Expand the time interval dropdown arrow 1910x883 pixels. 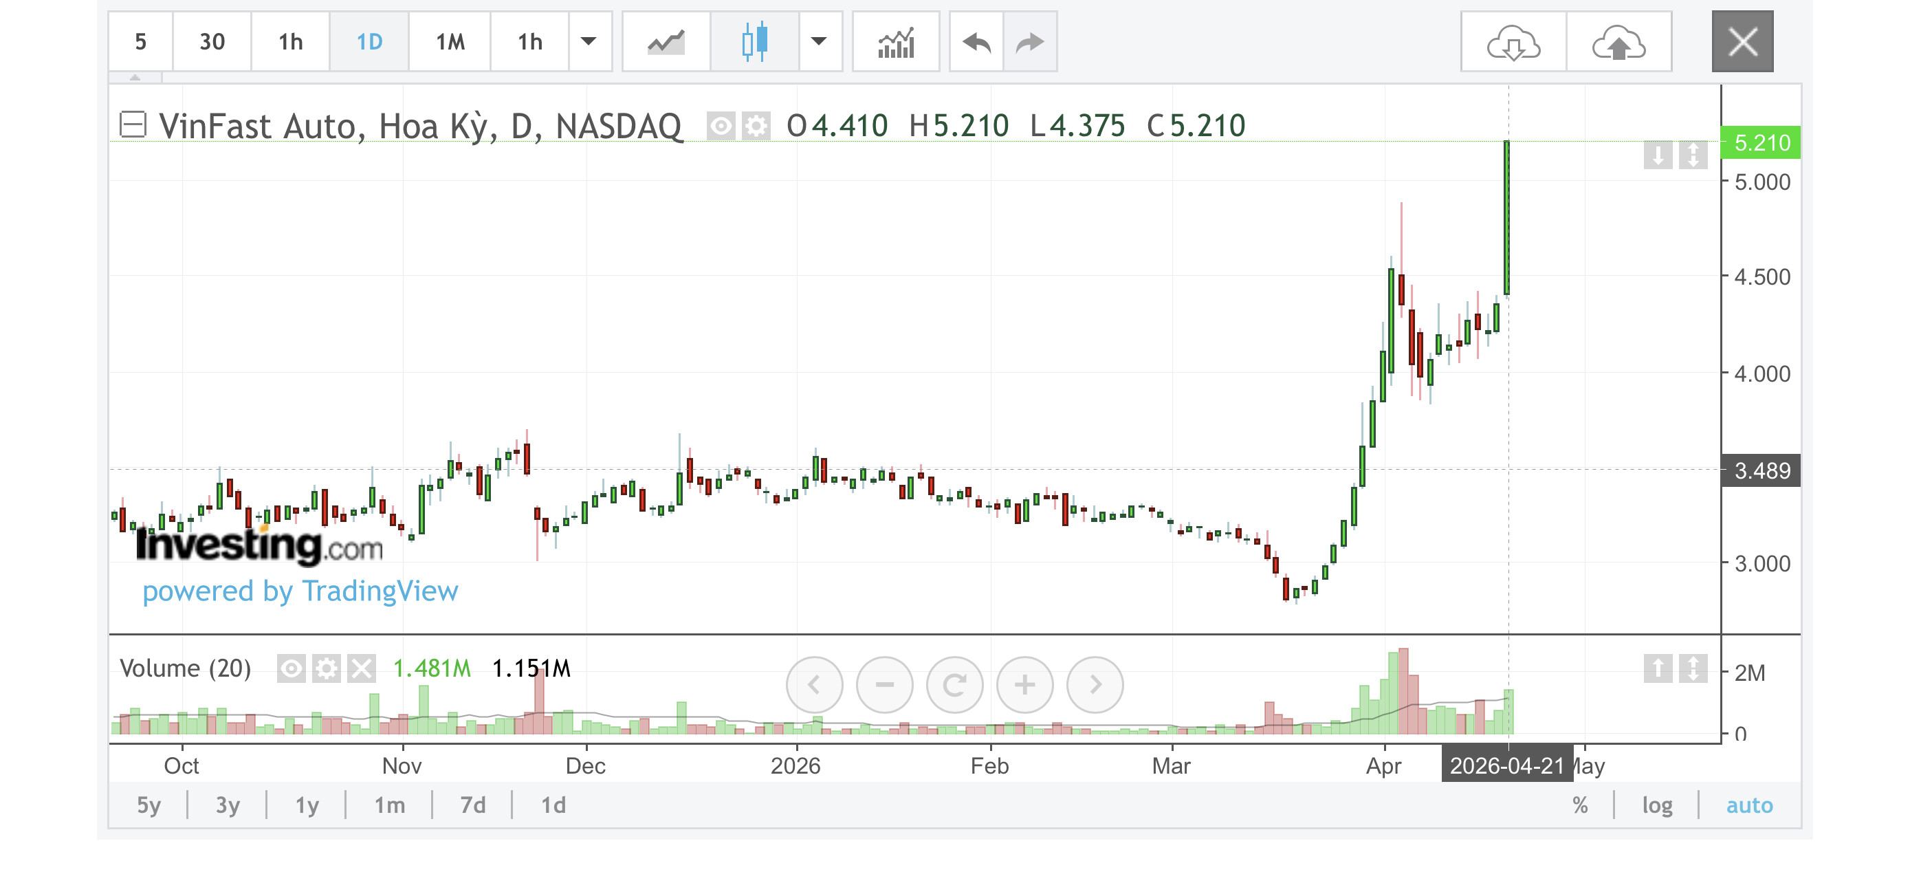click(x=589, y=42)
